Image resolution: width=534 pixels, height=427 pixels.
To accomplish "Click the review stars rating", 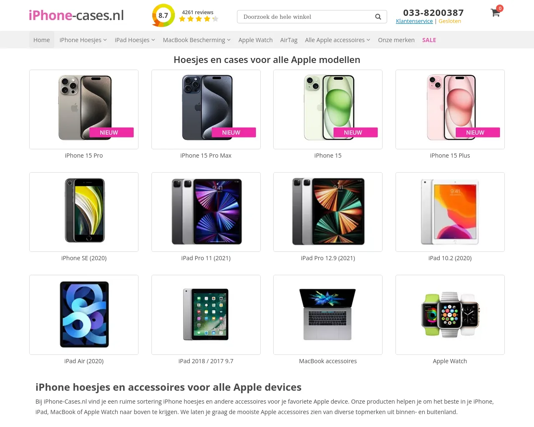I will coord(199,19).
